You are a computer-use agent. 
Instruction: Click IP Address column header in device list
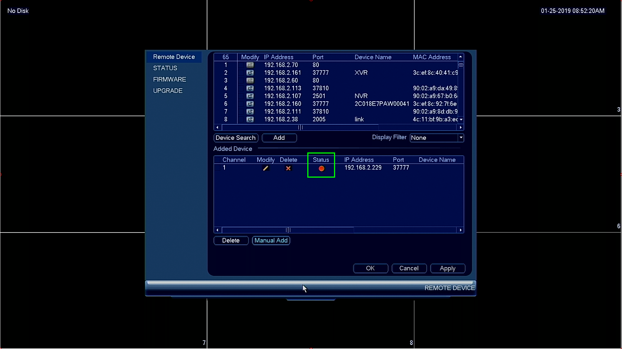(x=279, y=57)
